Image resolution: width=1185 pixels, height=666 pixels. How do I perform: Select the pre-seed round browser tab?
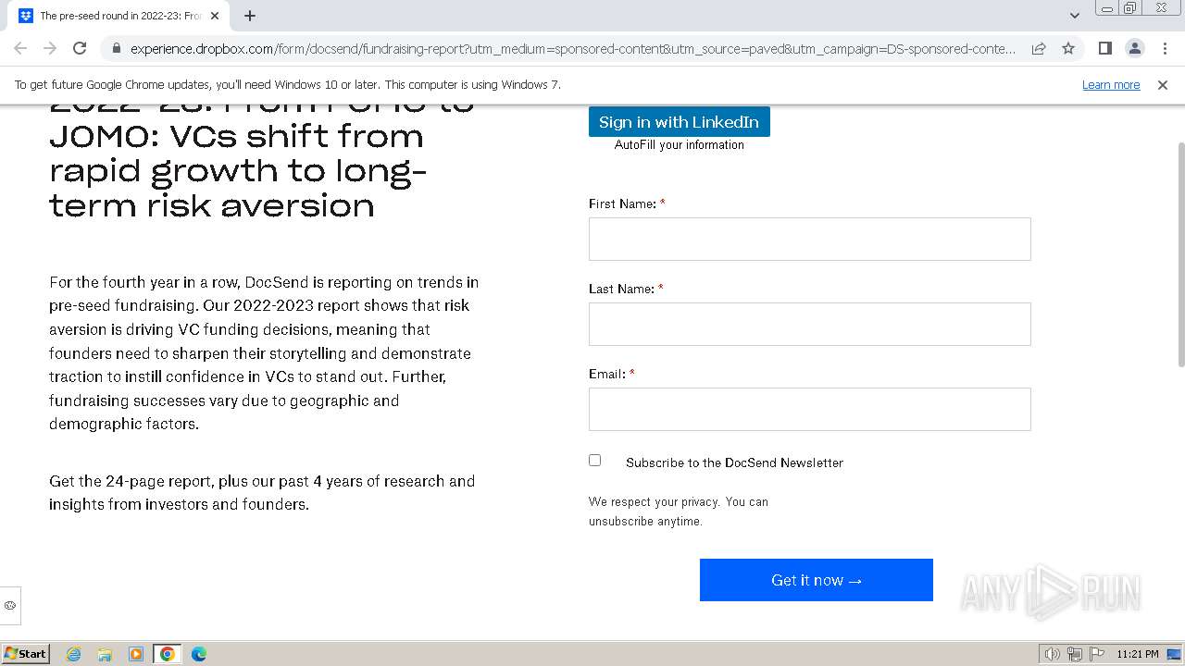pos(120,16)
